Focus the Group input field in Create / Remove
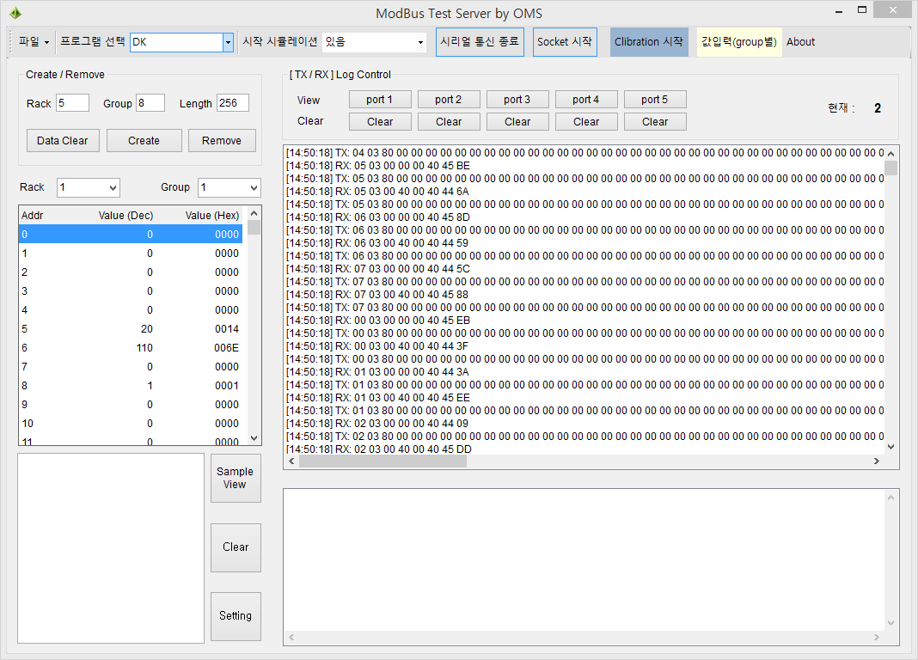The width and height of the screenshot is (918, 660). tap(150, 103)
